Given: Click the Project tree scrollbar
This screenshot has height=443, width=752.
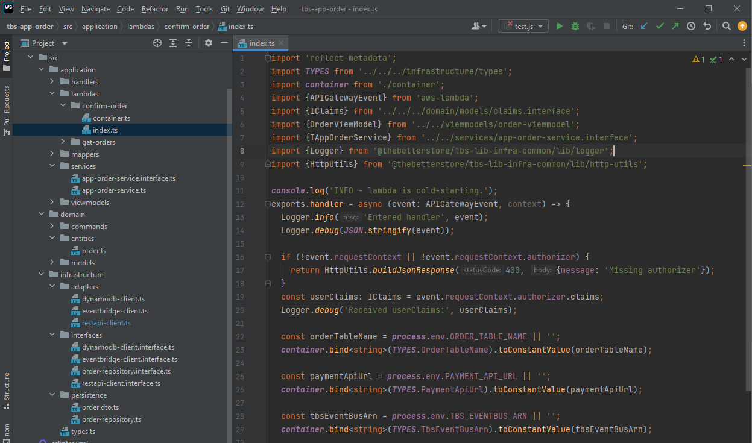Looking at the screenshot, I should point(229,265).
